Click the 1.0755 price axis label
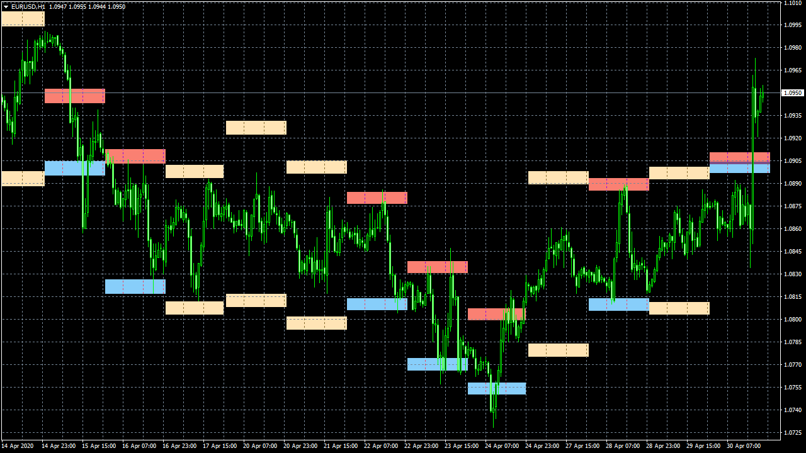806x453 pixels. click(792, 388)
